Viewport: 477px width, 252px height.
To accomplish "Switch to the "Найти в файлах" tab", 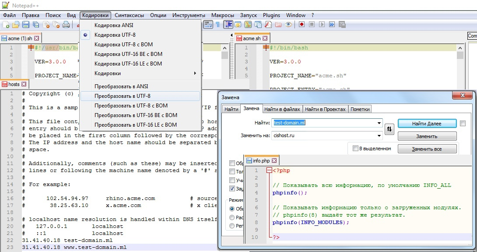I will 282,109.
